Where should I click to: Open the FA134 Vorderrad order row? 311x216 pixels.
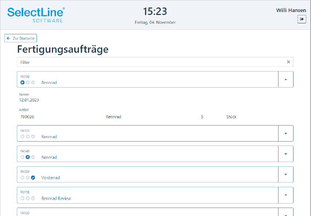click(148, 174)
